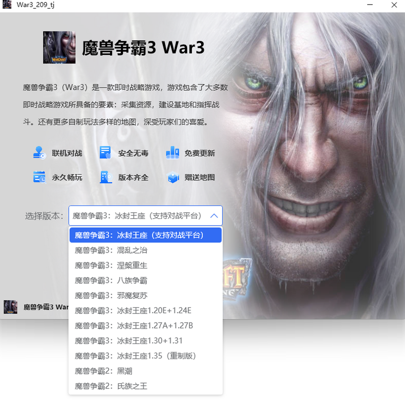Click the 安全无毒 label
The width and height of the screenshot is (405, 400).
133,153
